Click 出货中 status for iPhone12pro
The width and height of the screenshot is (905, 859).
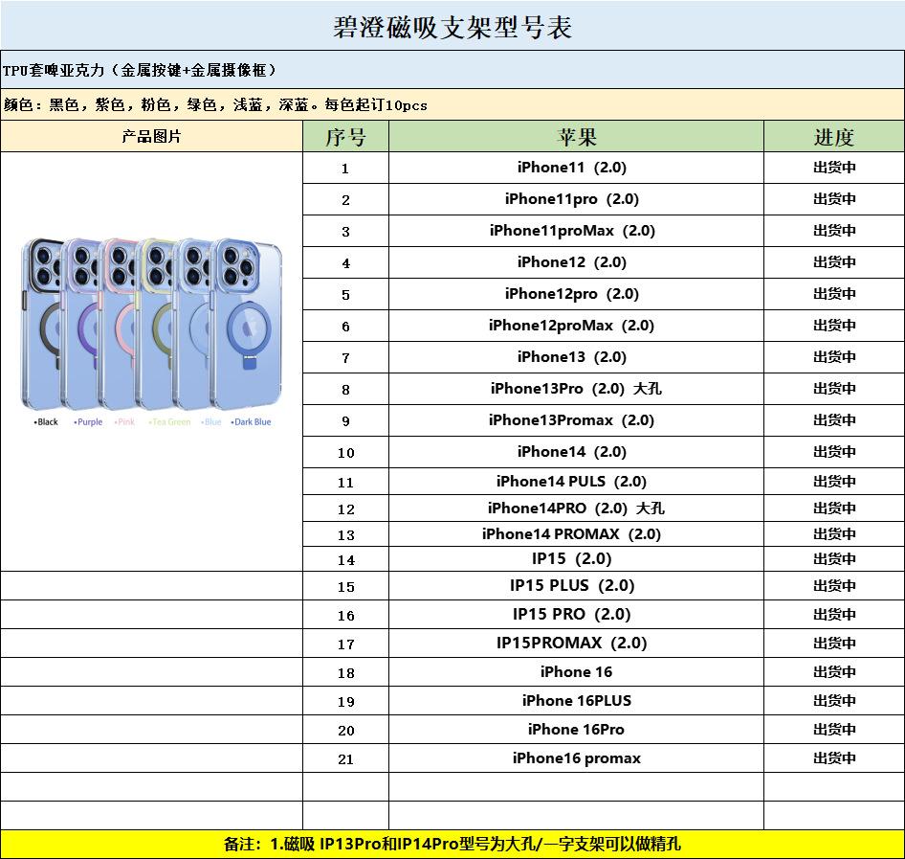click(x=834, y=294)
